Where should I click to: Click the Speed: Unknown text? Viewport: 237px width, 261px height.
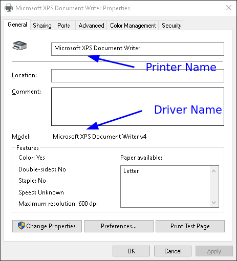pos(41,192)
